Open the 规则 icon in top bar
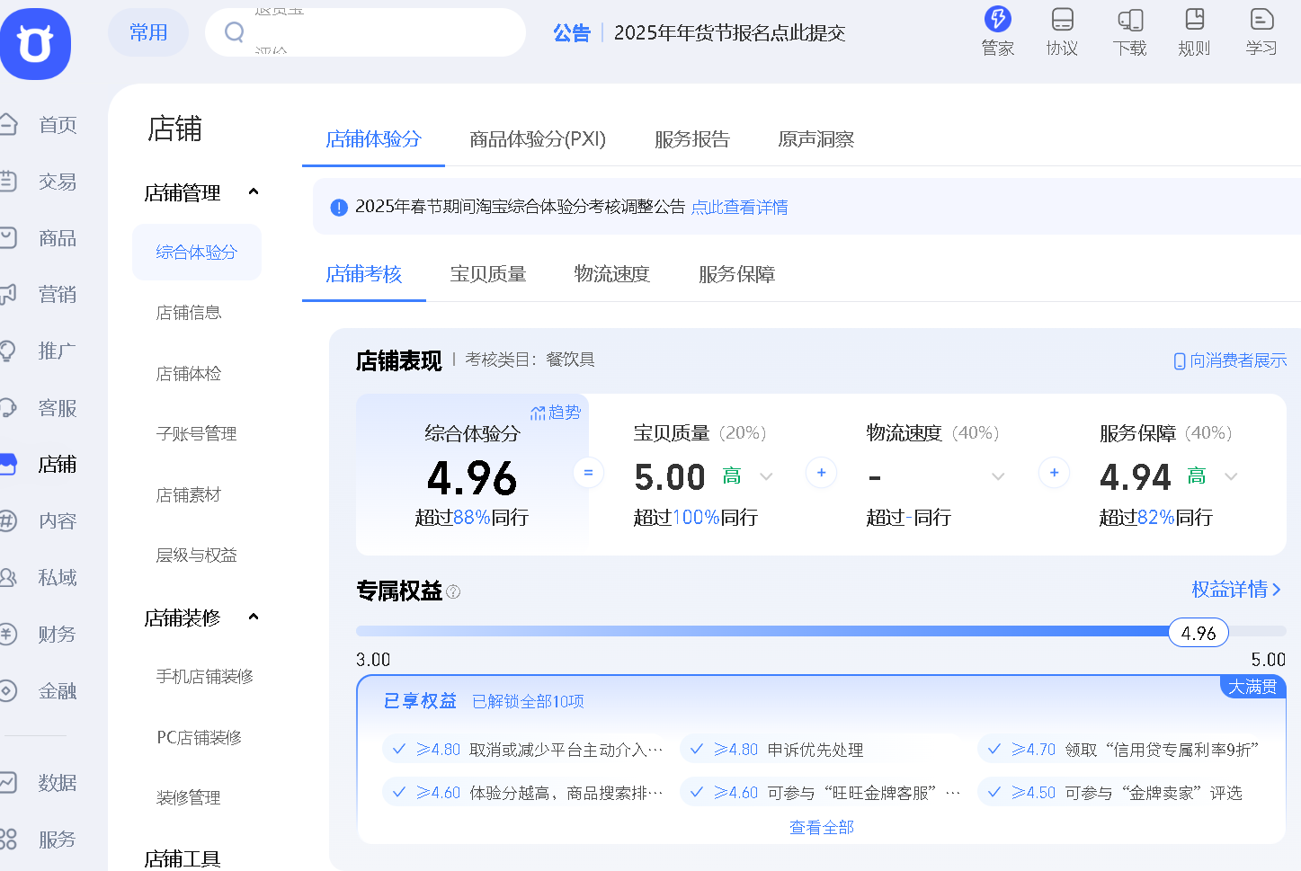Screen dimensions: 1301x871 coord(1194,19)
